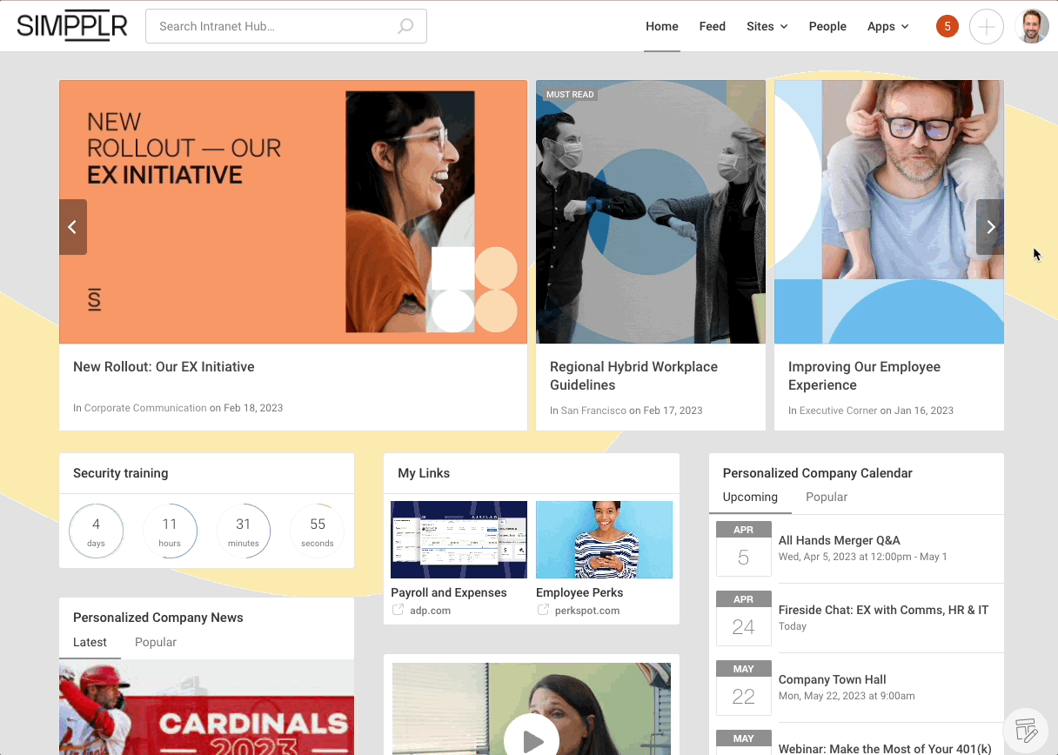
Task: Click the external link icon beside perkspot.com
Action: (x=543, y=611)
